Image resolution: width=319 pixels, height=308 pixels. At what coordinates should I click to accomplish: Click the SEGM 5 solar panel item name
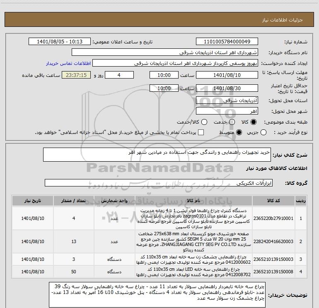[193, 242]
